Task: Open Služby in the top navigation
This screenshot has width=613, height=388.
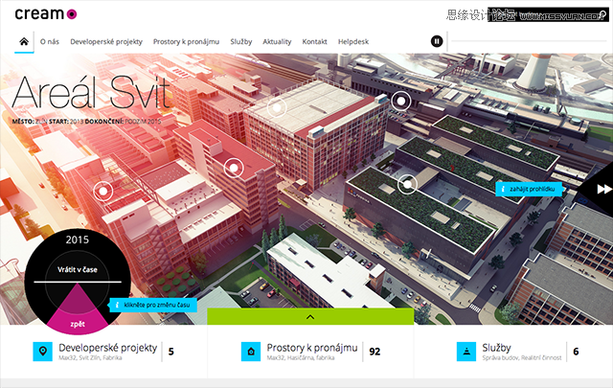Action: point(241,41)
